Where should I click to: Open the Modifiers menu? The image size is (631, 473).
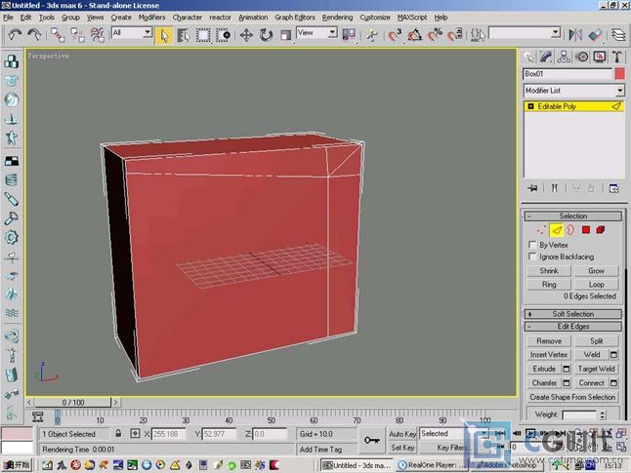pos(151,18)
